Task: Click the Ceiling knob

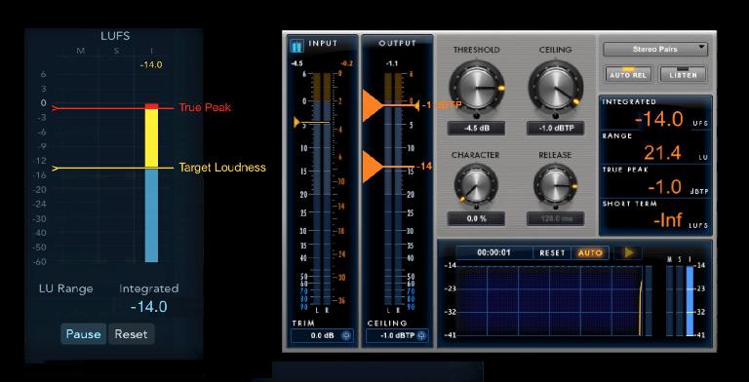Action: point(555,88)
